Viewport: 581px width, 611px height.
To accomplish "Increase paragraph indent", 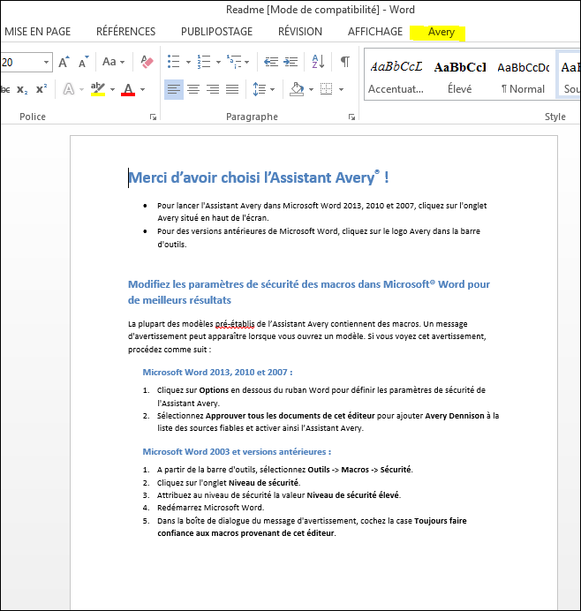I will pyautogui.click(x=290, y=62).
